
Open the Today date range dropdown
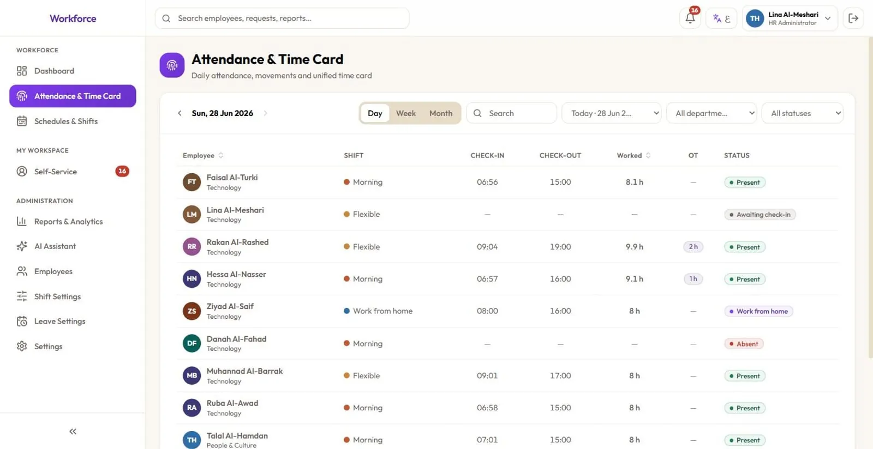(611, 113)
